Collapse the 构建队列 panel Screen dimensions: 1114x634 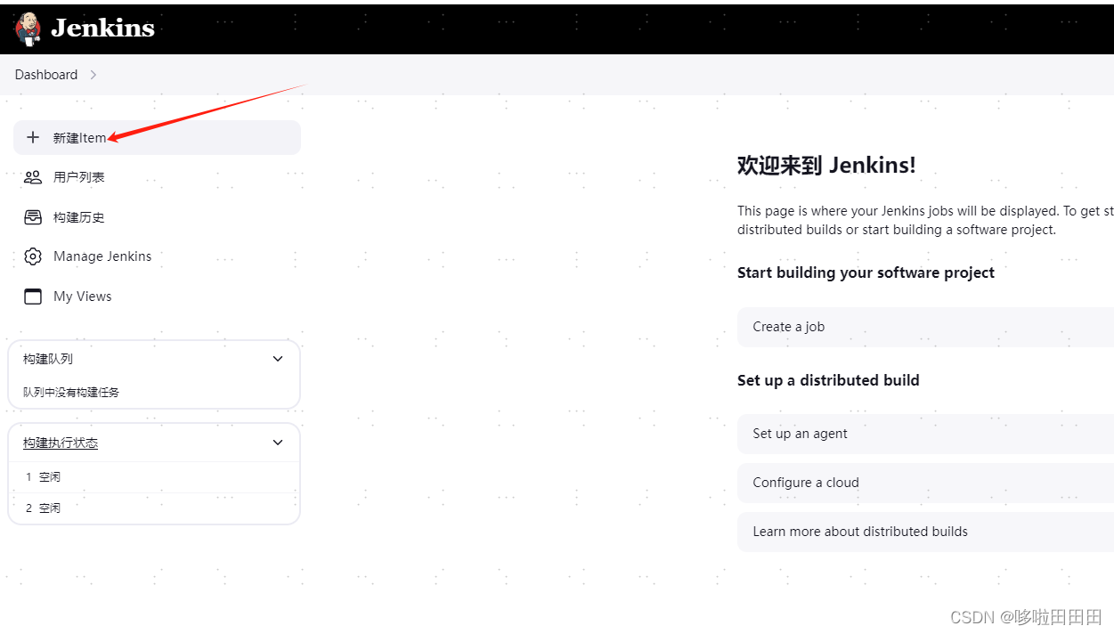(277, 358)
